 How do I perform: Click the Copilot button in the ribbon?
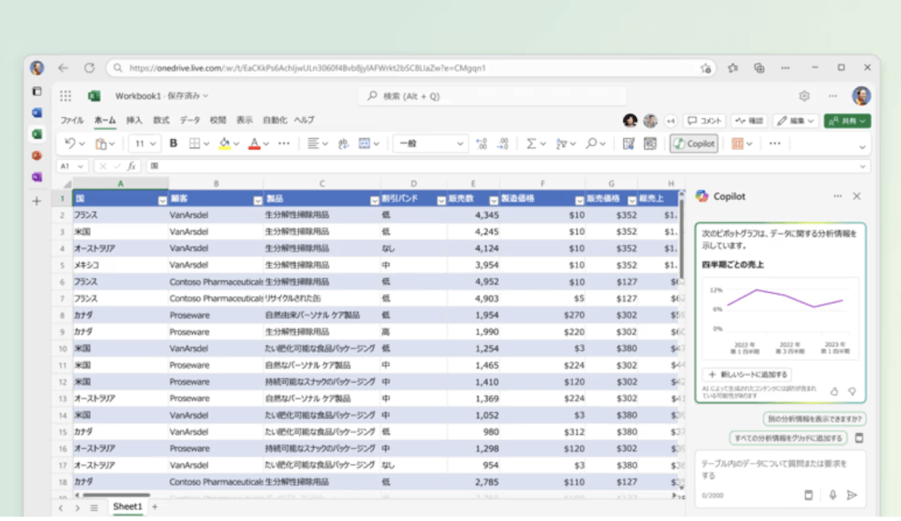click(693, 143)
